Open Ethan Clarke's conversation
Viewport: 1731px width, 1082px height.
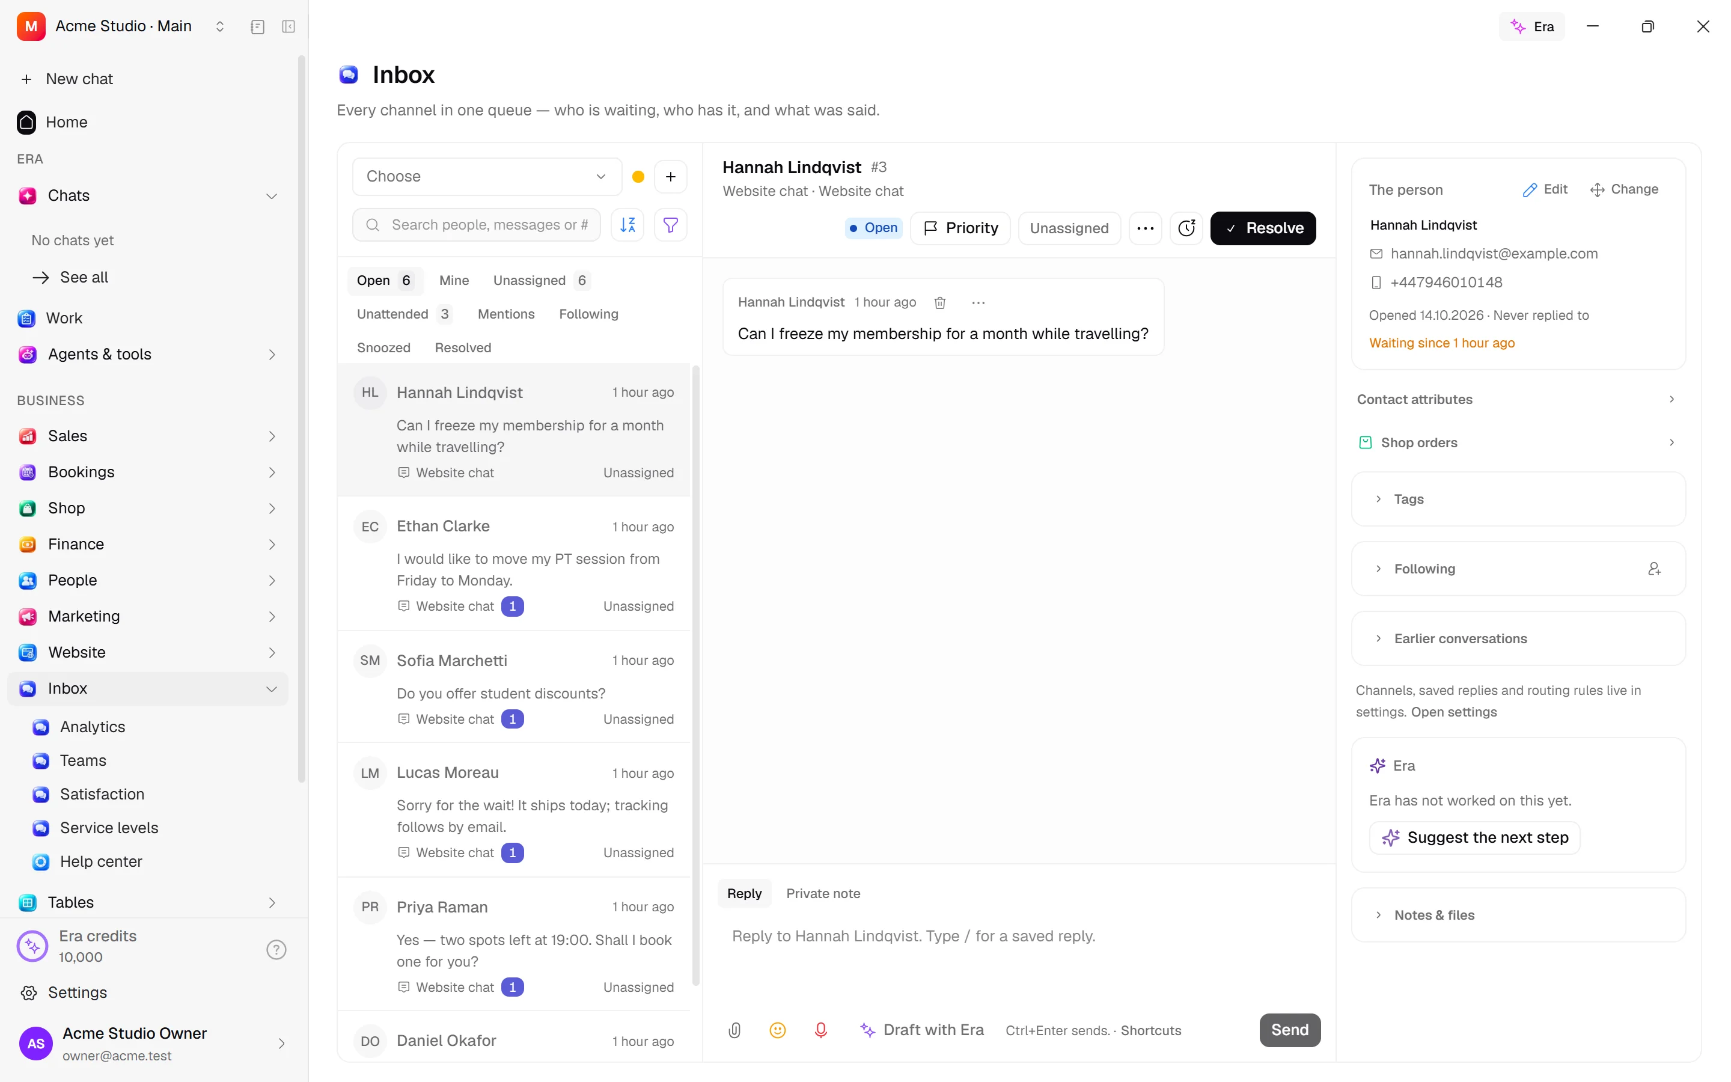(x=513, y=564)
